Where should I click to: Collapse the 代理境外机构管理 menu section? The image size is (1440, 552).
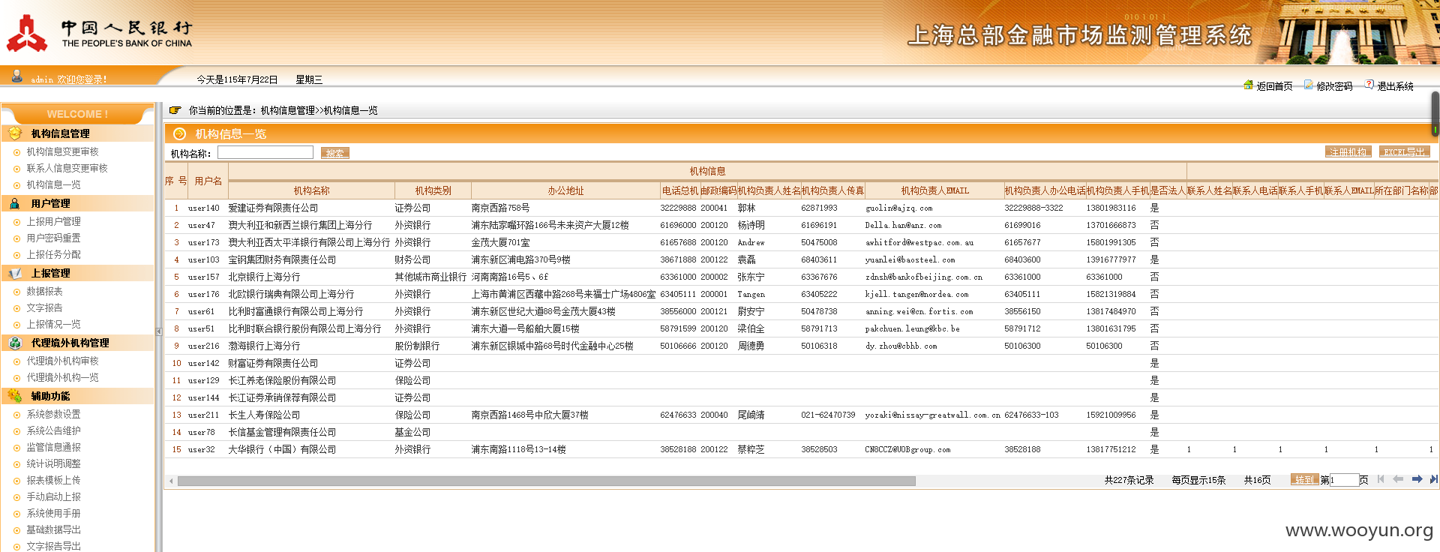coord(78,343)
